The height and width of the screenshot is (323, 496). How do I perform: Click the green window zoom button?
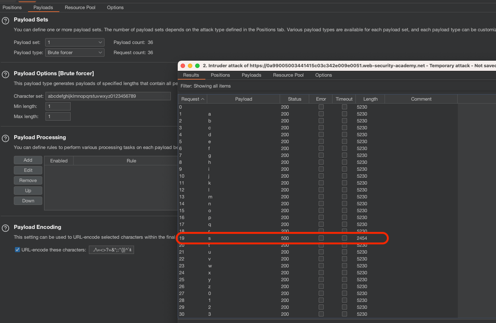point(197,66)
